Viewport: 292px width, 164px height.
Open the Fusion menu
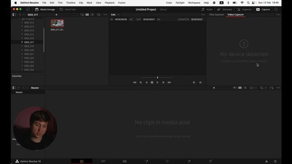pyautogui.click(x=122, y=3)
